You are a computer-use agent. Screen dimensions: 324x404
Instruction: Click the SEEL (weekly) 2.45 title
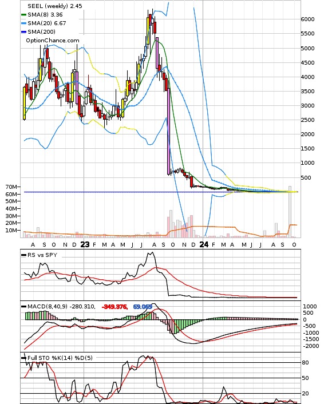pos(55,6)
